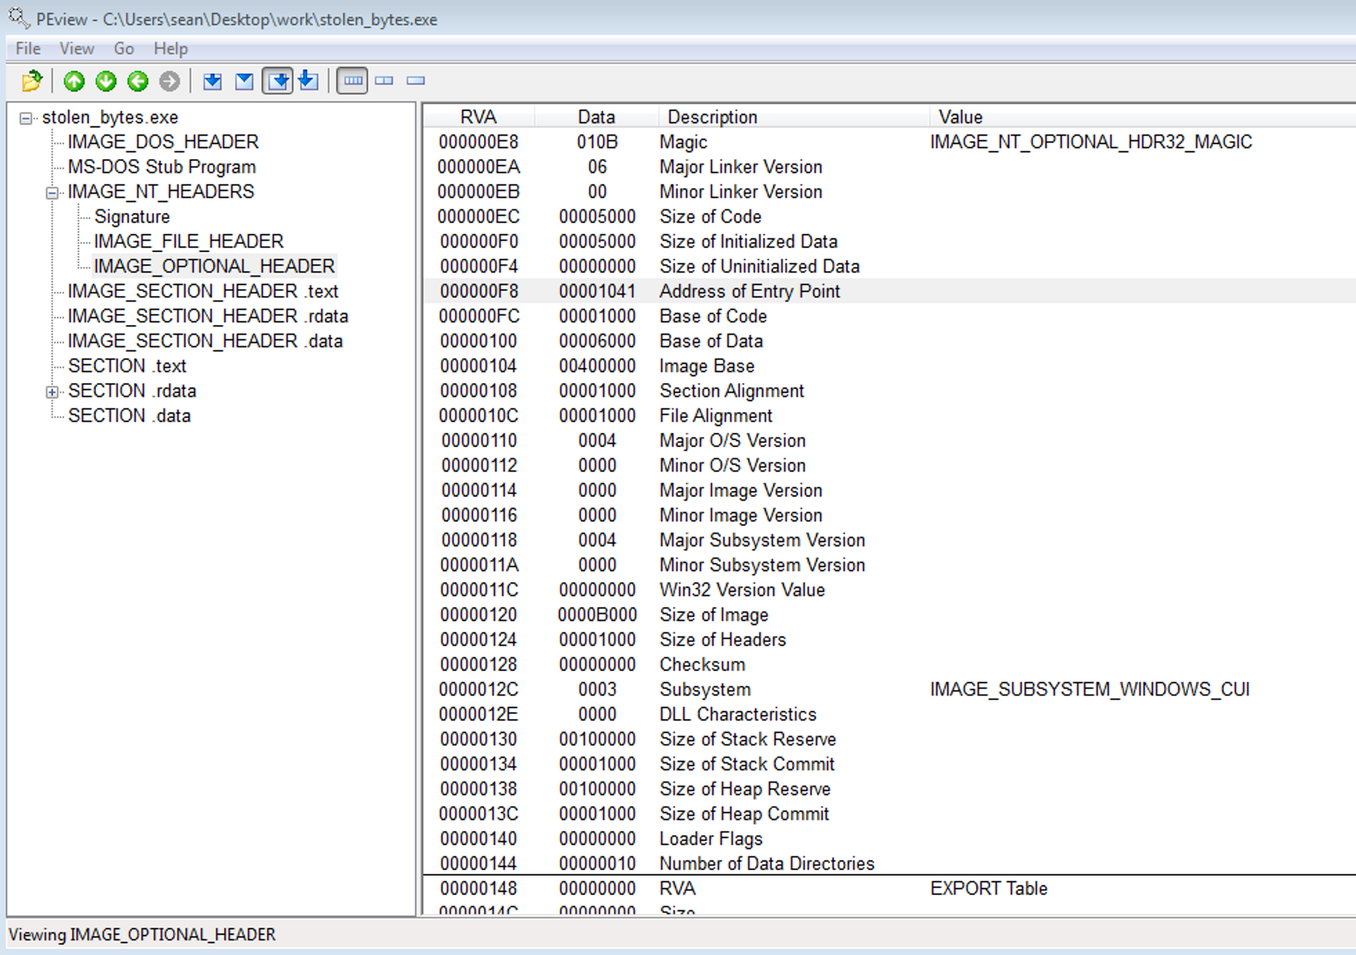Click the blue envelope-shaped address icon

[x=244, y=81]
